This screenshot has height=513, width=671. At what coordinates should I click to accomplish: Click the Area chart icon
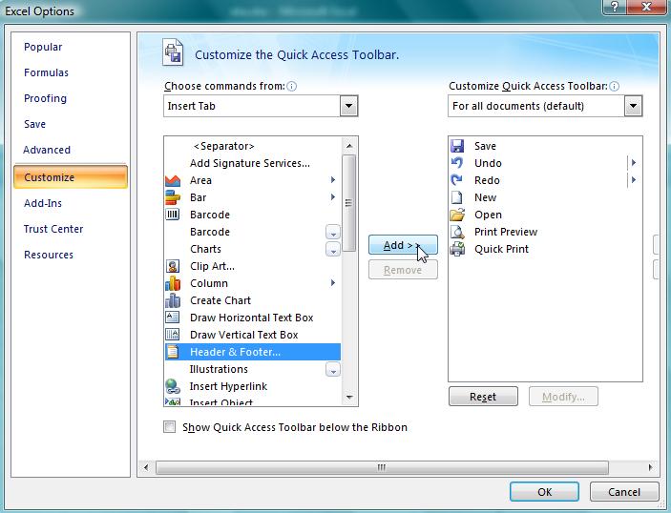tap(173, 180)
